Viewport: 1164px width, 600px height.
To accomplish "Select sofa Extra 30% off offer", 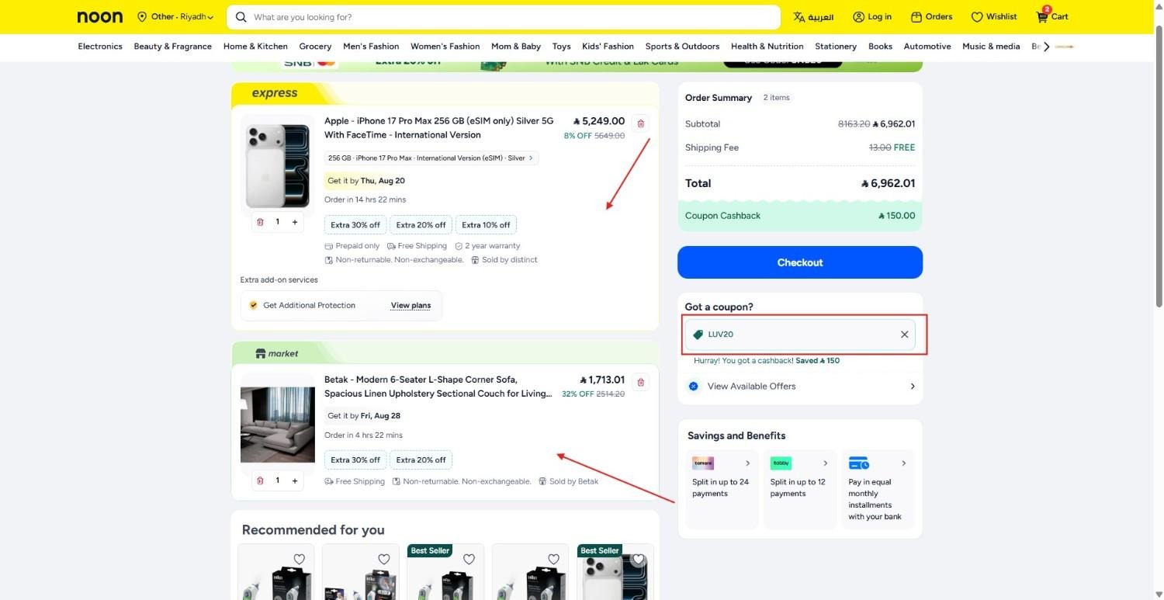I will 355,460.
